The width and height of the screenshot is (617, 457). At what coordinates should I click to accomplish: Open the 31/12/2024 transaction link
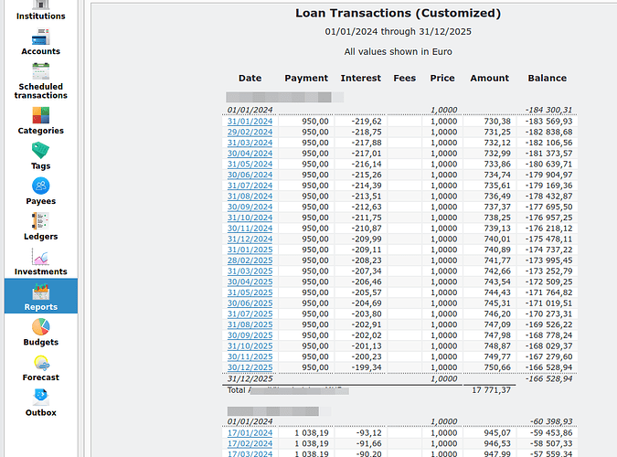pyautogui.click(x=250, y=239)
